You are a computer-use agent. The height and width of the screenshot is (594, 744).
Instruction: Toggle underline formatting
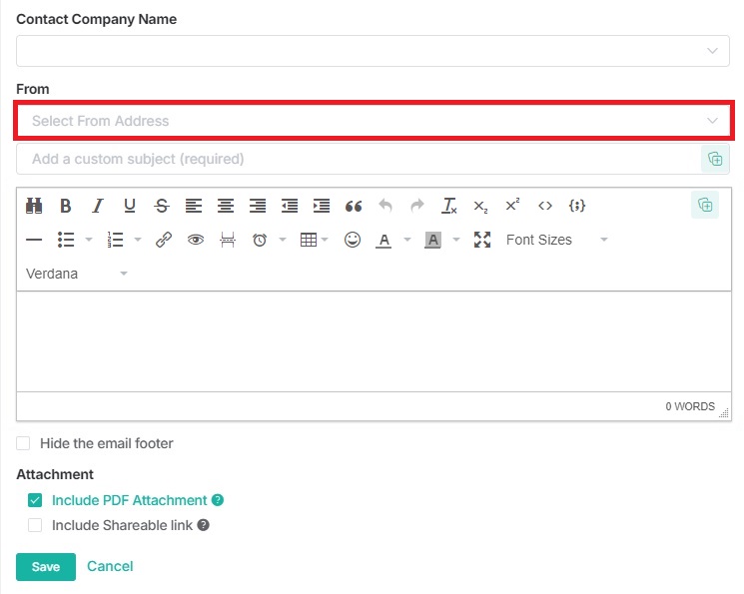point(130,206)
